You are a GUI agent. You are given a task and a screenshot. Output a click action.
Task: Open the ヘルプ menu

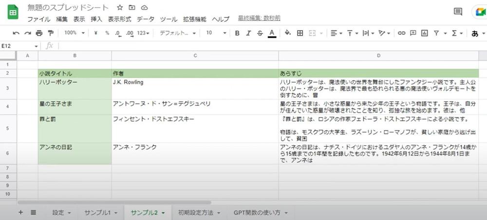tap(221, 19)
